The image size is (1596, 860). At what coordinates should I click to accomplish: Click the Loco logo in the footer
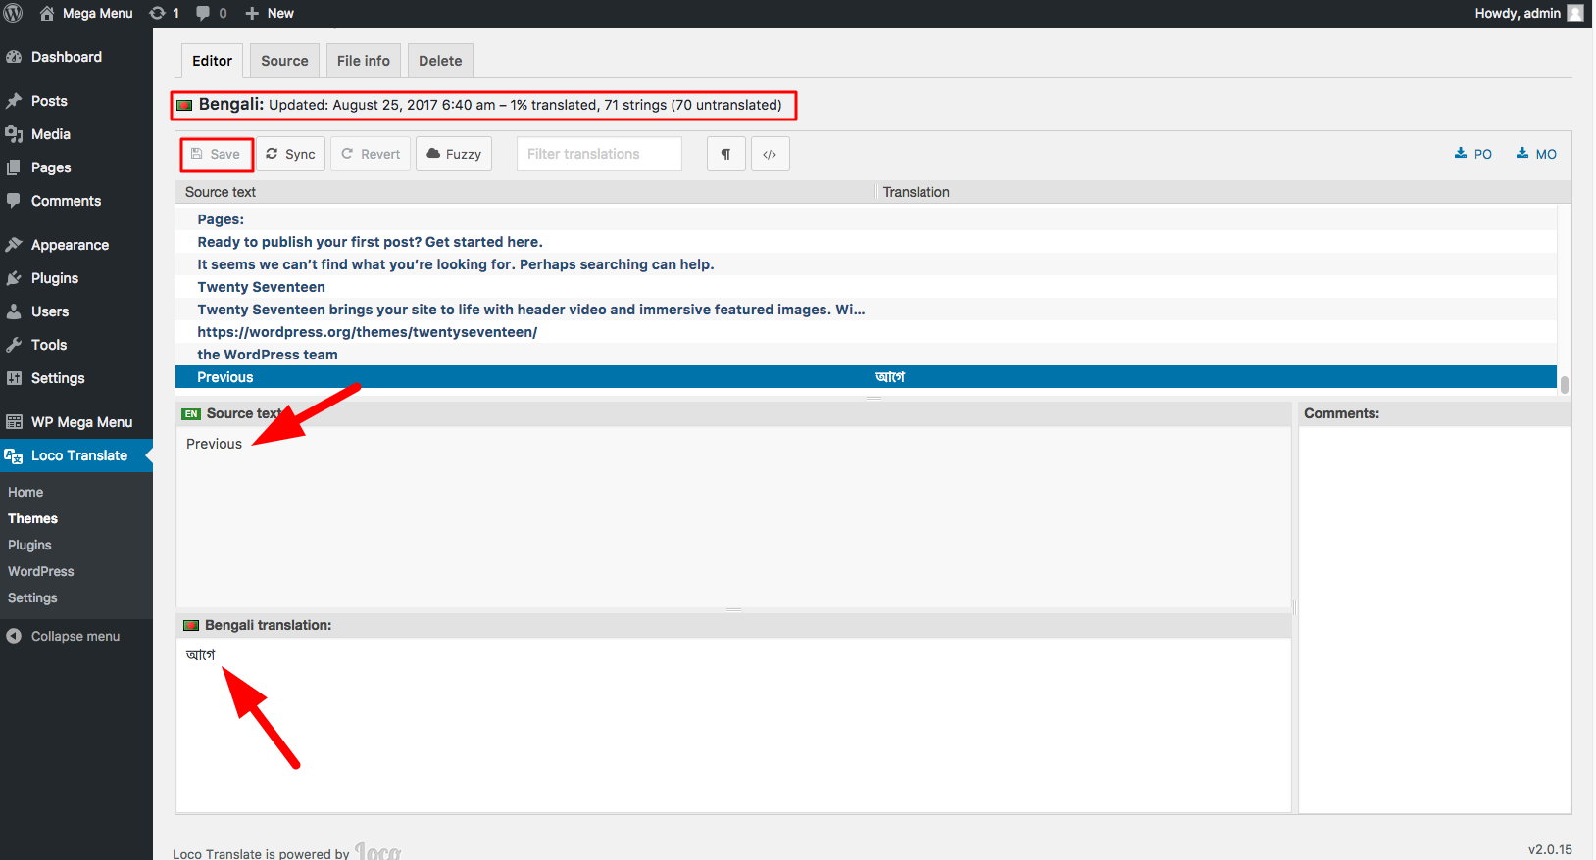tap(378, 852)
